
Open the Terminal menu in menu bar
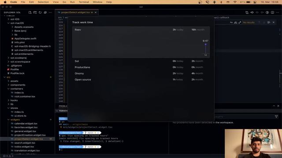[x=84, y=2]
